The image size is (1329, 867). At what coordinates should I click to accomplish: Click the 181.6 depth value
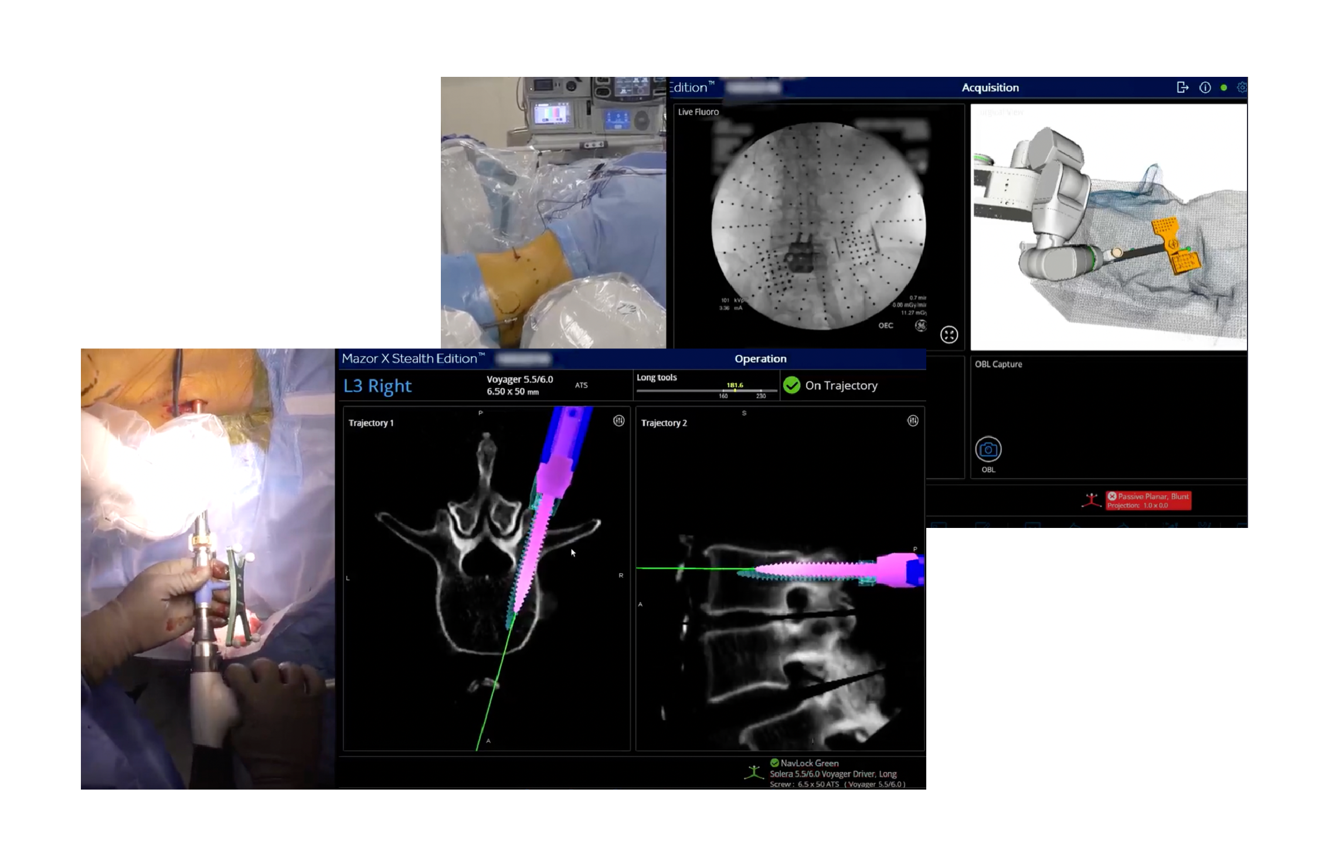pos(735,385)
